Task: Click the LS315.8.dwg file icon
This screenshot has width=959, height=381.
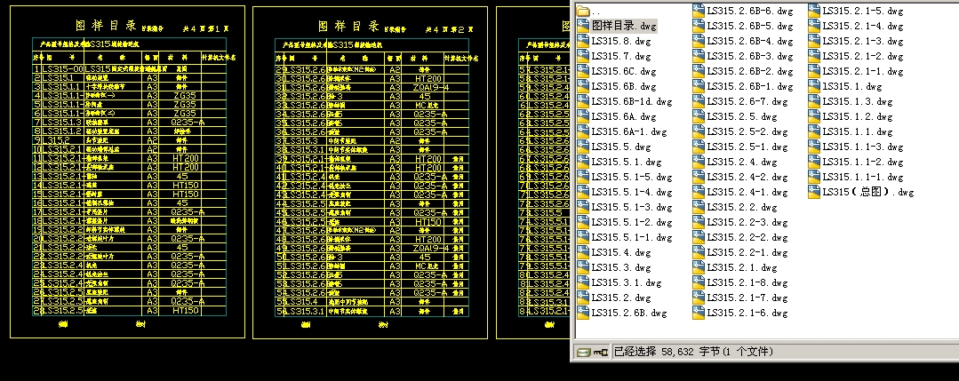Action: point(583,41)
